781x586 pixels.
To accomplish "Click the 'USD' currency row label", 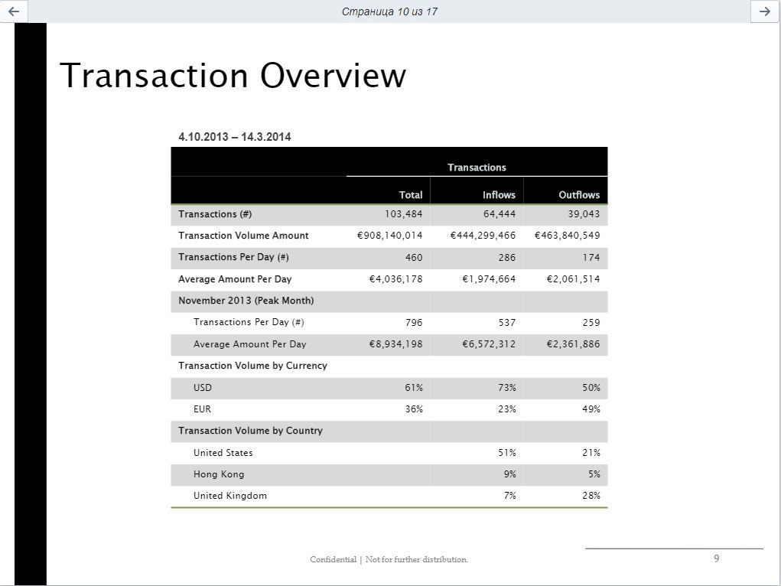I will tap(203, 388).
